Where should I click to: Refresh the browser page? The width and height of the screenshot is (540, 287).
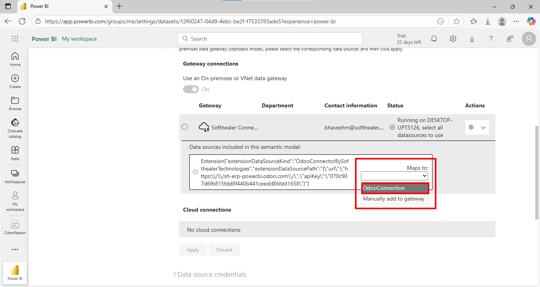click(x=22, y=21)
